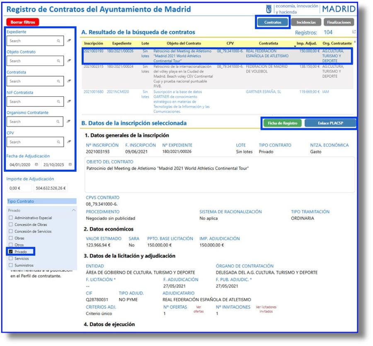Click the Organismo Contratante search magnifier icon
The image size is (373, 346).
click(58, 122)
